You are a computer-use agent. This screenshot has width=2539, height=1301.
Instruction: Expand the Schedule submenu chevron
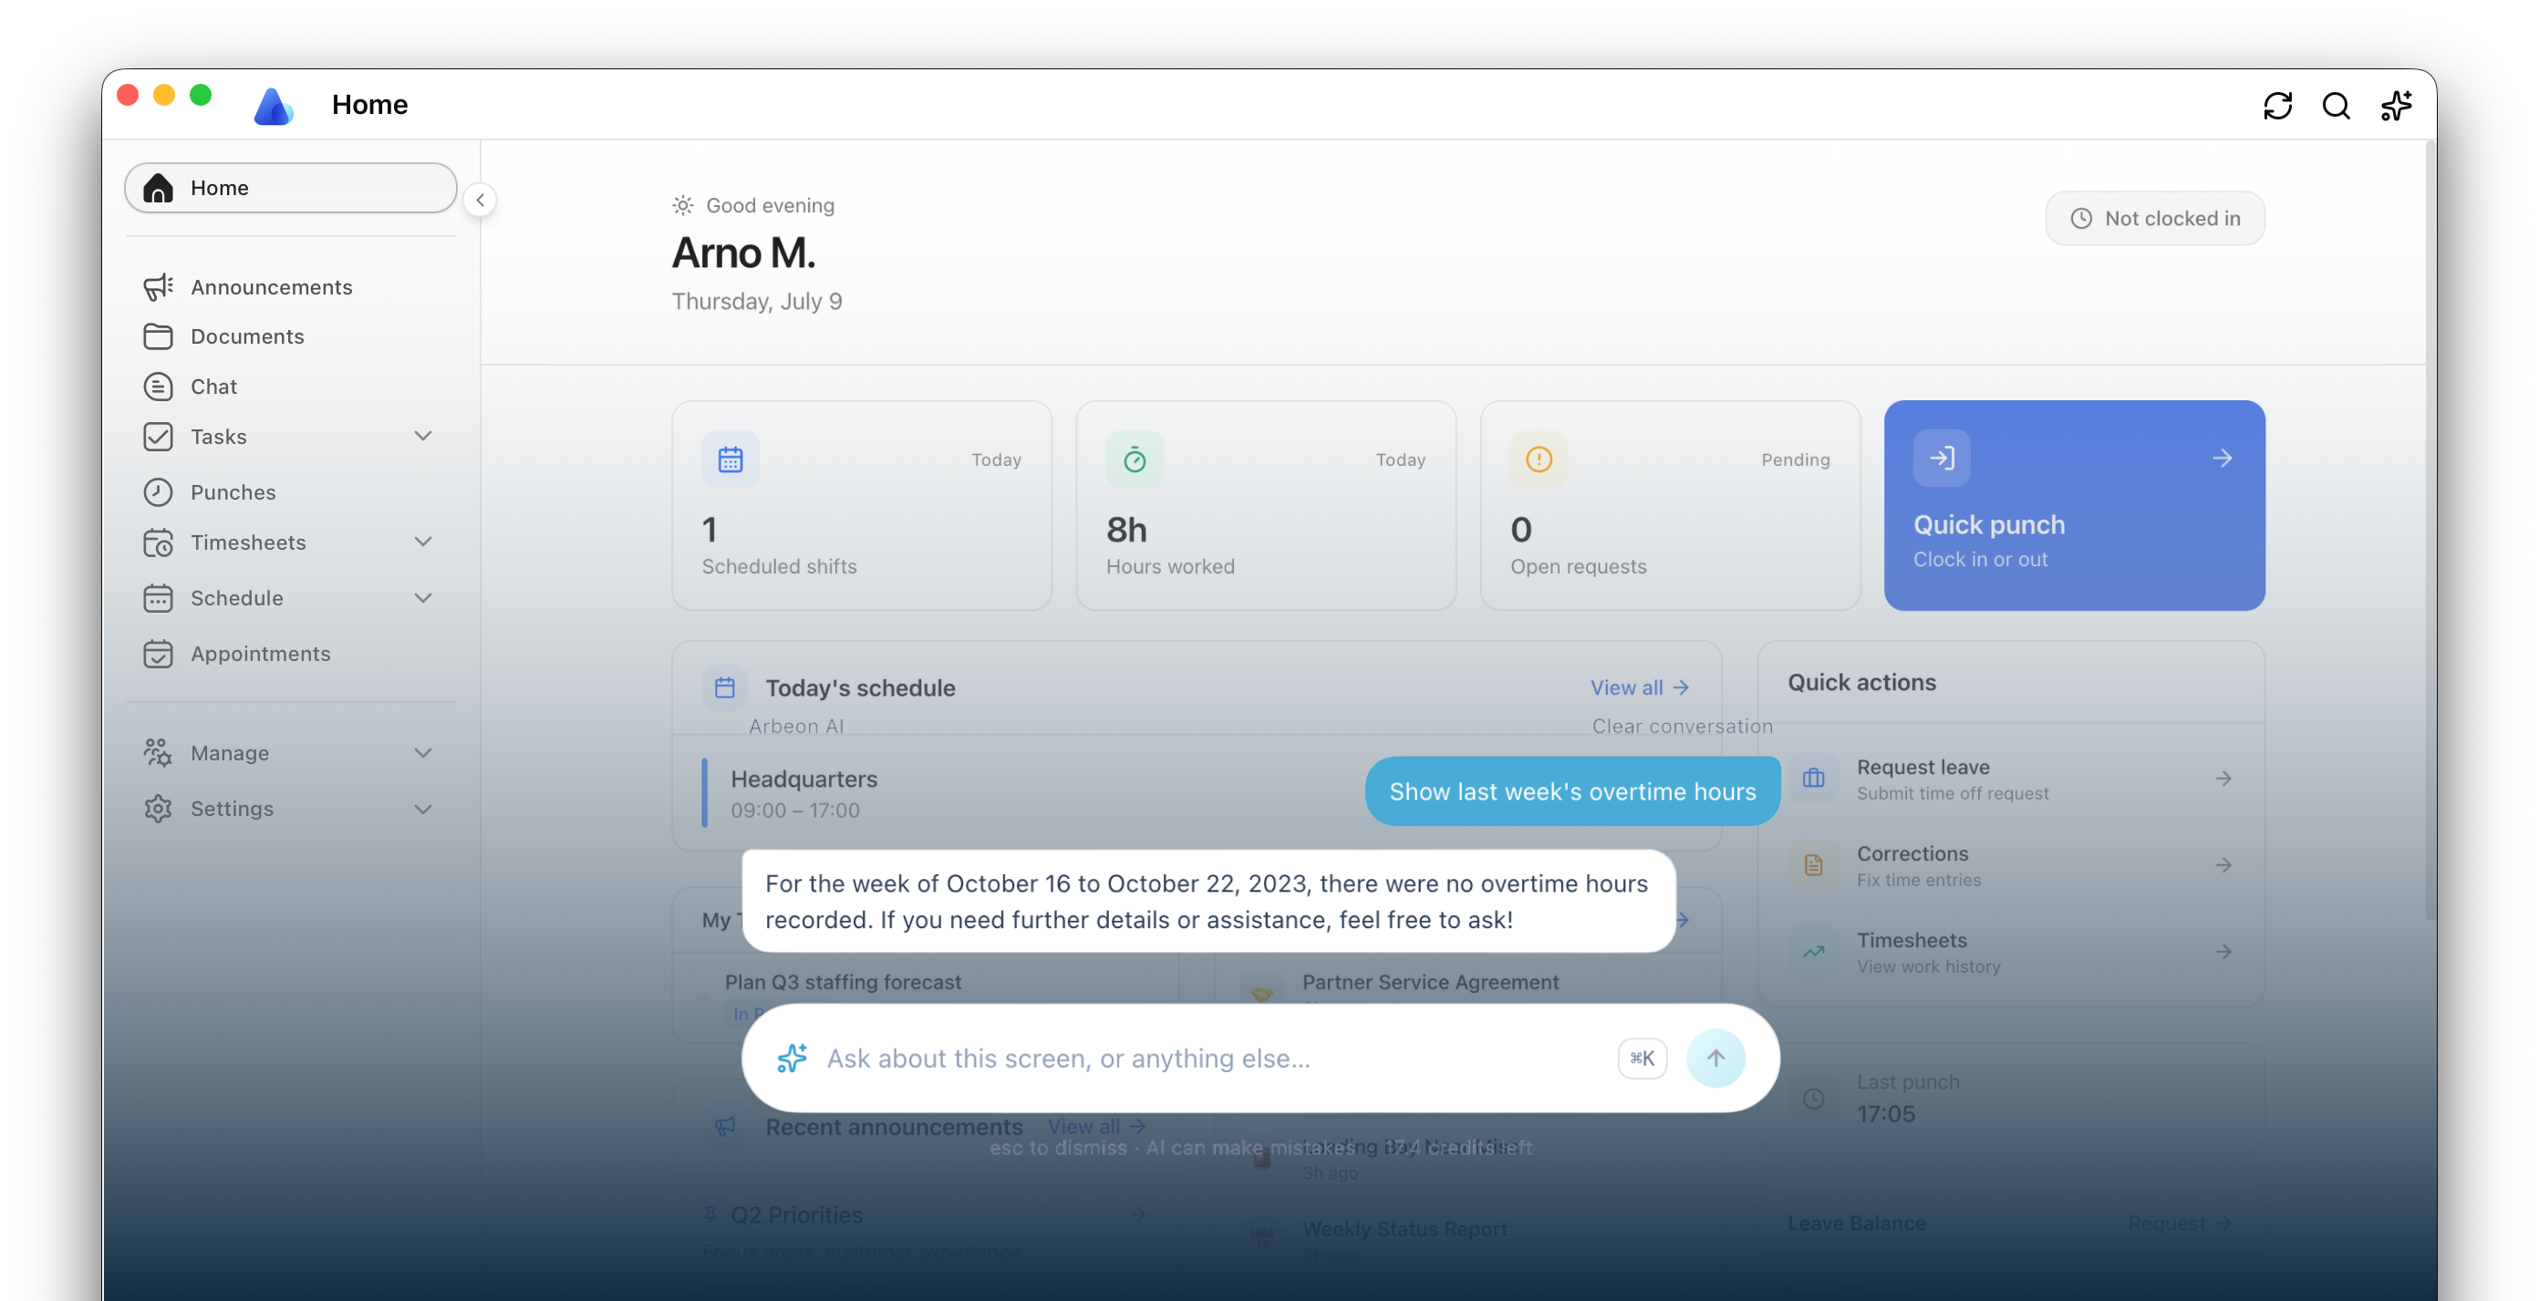423,598
